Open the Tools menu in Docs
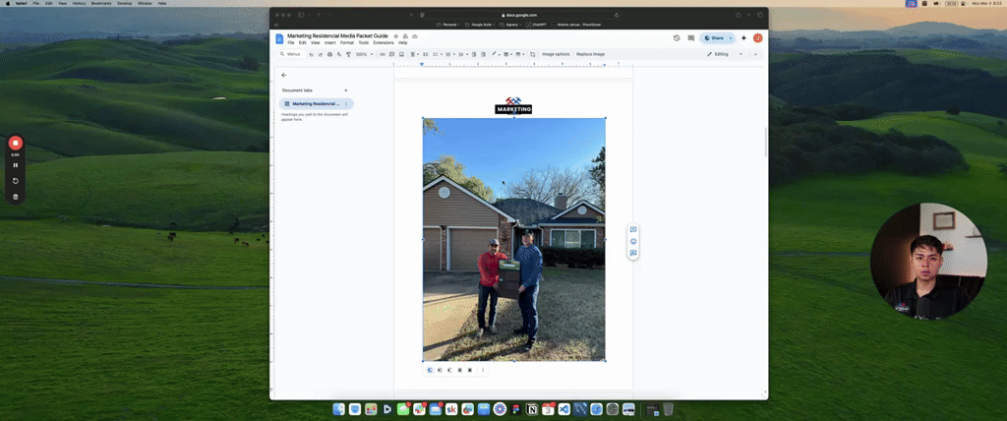This screenshot has width=1007, height=421. coord(364,42)
